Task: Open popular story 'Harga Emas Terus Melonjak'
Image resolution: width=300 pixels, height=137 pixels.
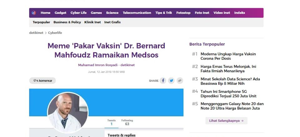Action: coord(228,69)
